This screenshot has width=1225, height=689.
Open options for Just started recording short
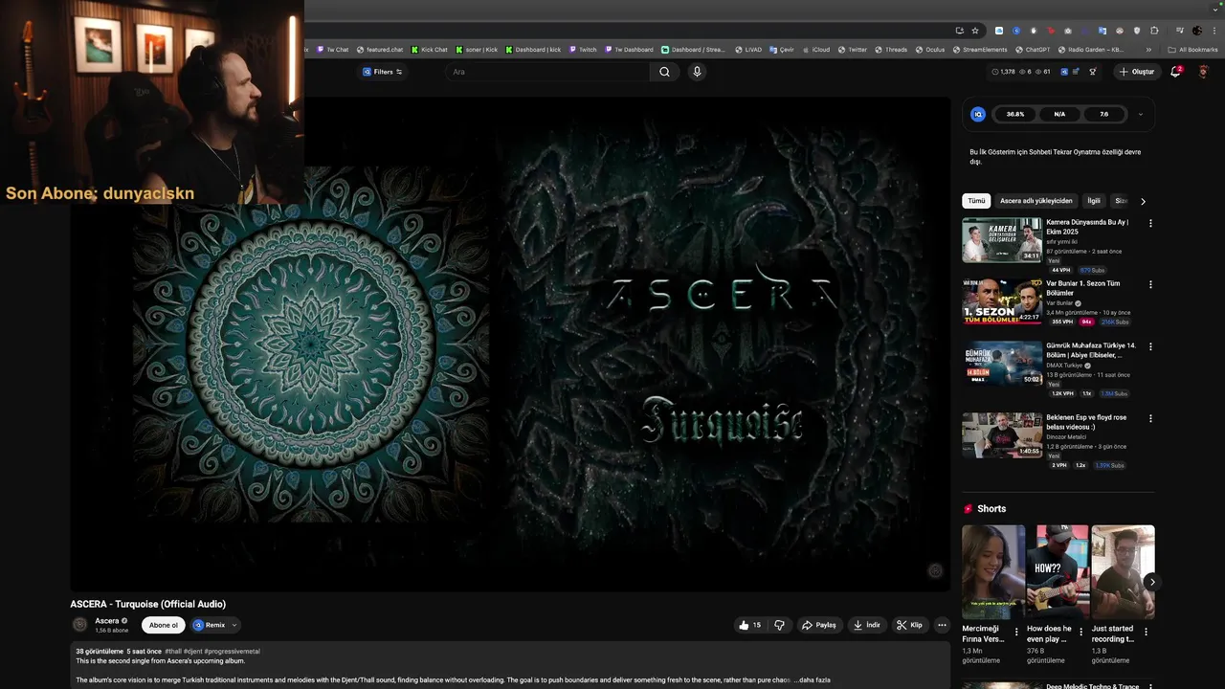(x=1146, y=632)
